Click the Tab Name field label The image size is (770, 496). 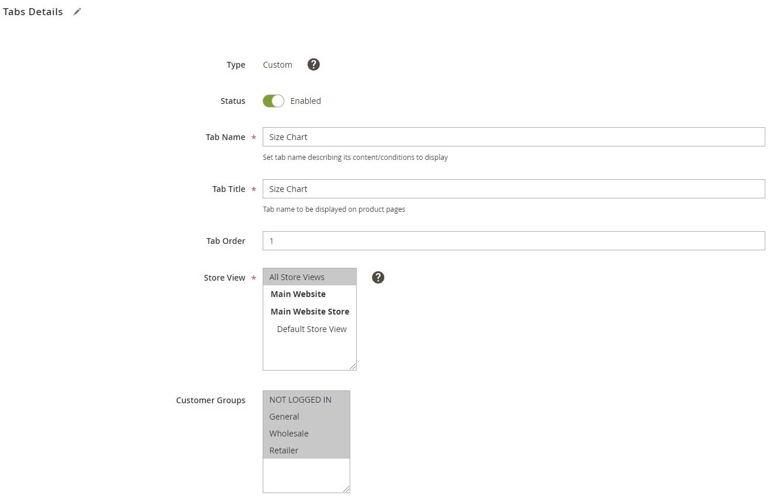pos(225,137)
